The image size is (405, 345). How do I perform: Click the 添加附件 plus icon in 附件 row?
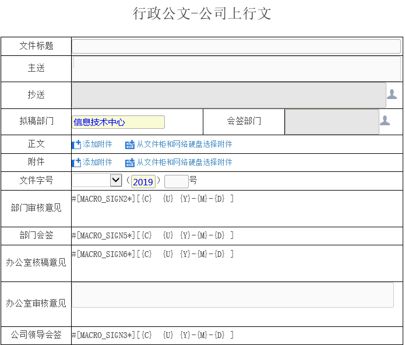tap(76, 163)
